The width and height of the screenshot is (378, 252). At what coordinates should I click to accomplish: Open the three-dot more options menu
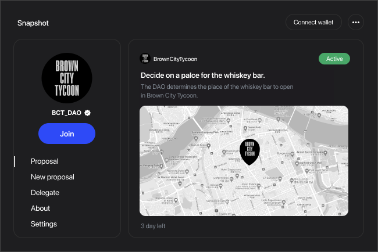click(x=355, y=22)
